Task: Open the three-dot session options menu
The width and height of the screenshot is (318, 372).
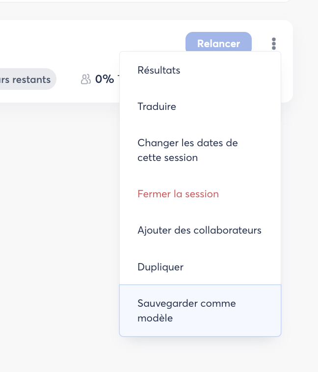Action: [274, 44]
